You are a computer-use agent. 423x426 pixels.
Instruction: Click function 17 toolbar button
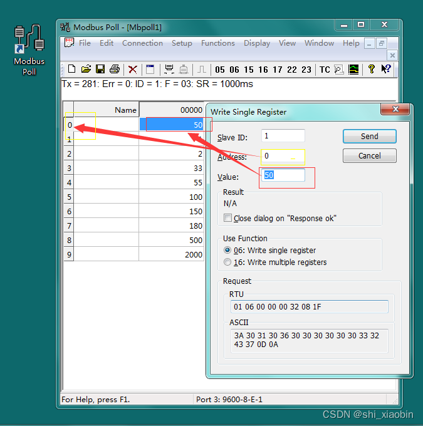277,70
